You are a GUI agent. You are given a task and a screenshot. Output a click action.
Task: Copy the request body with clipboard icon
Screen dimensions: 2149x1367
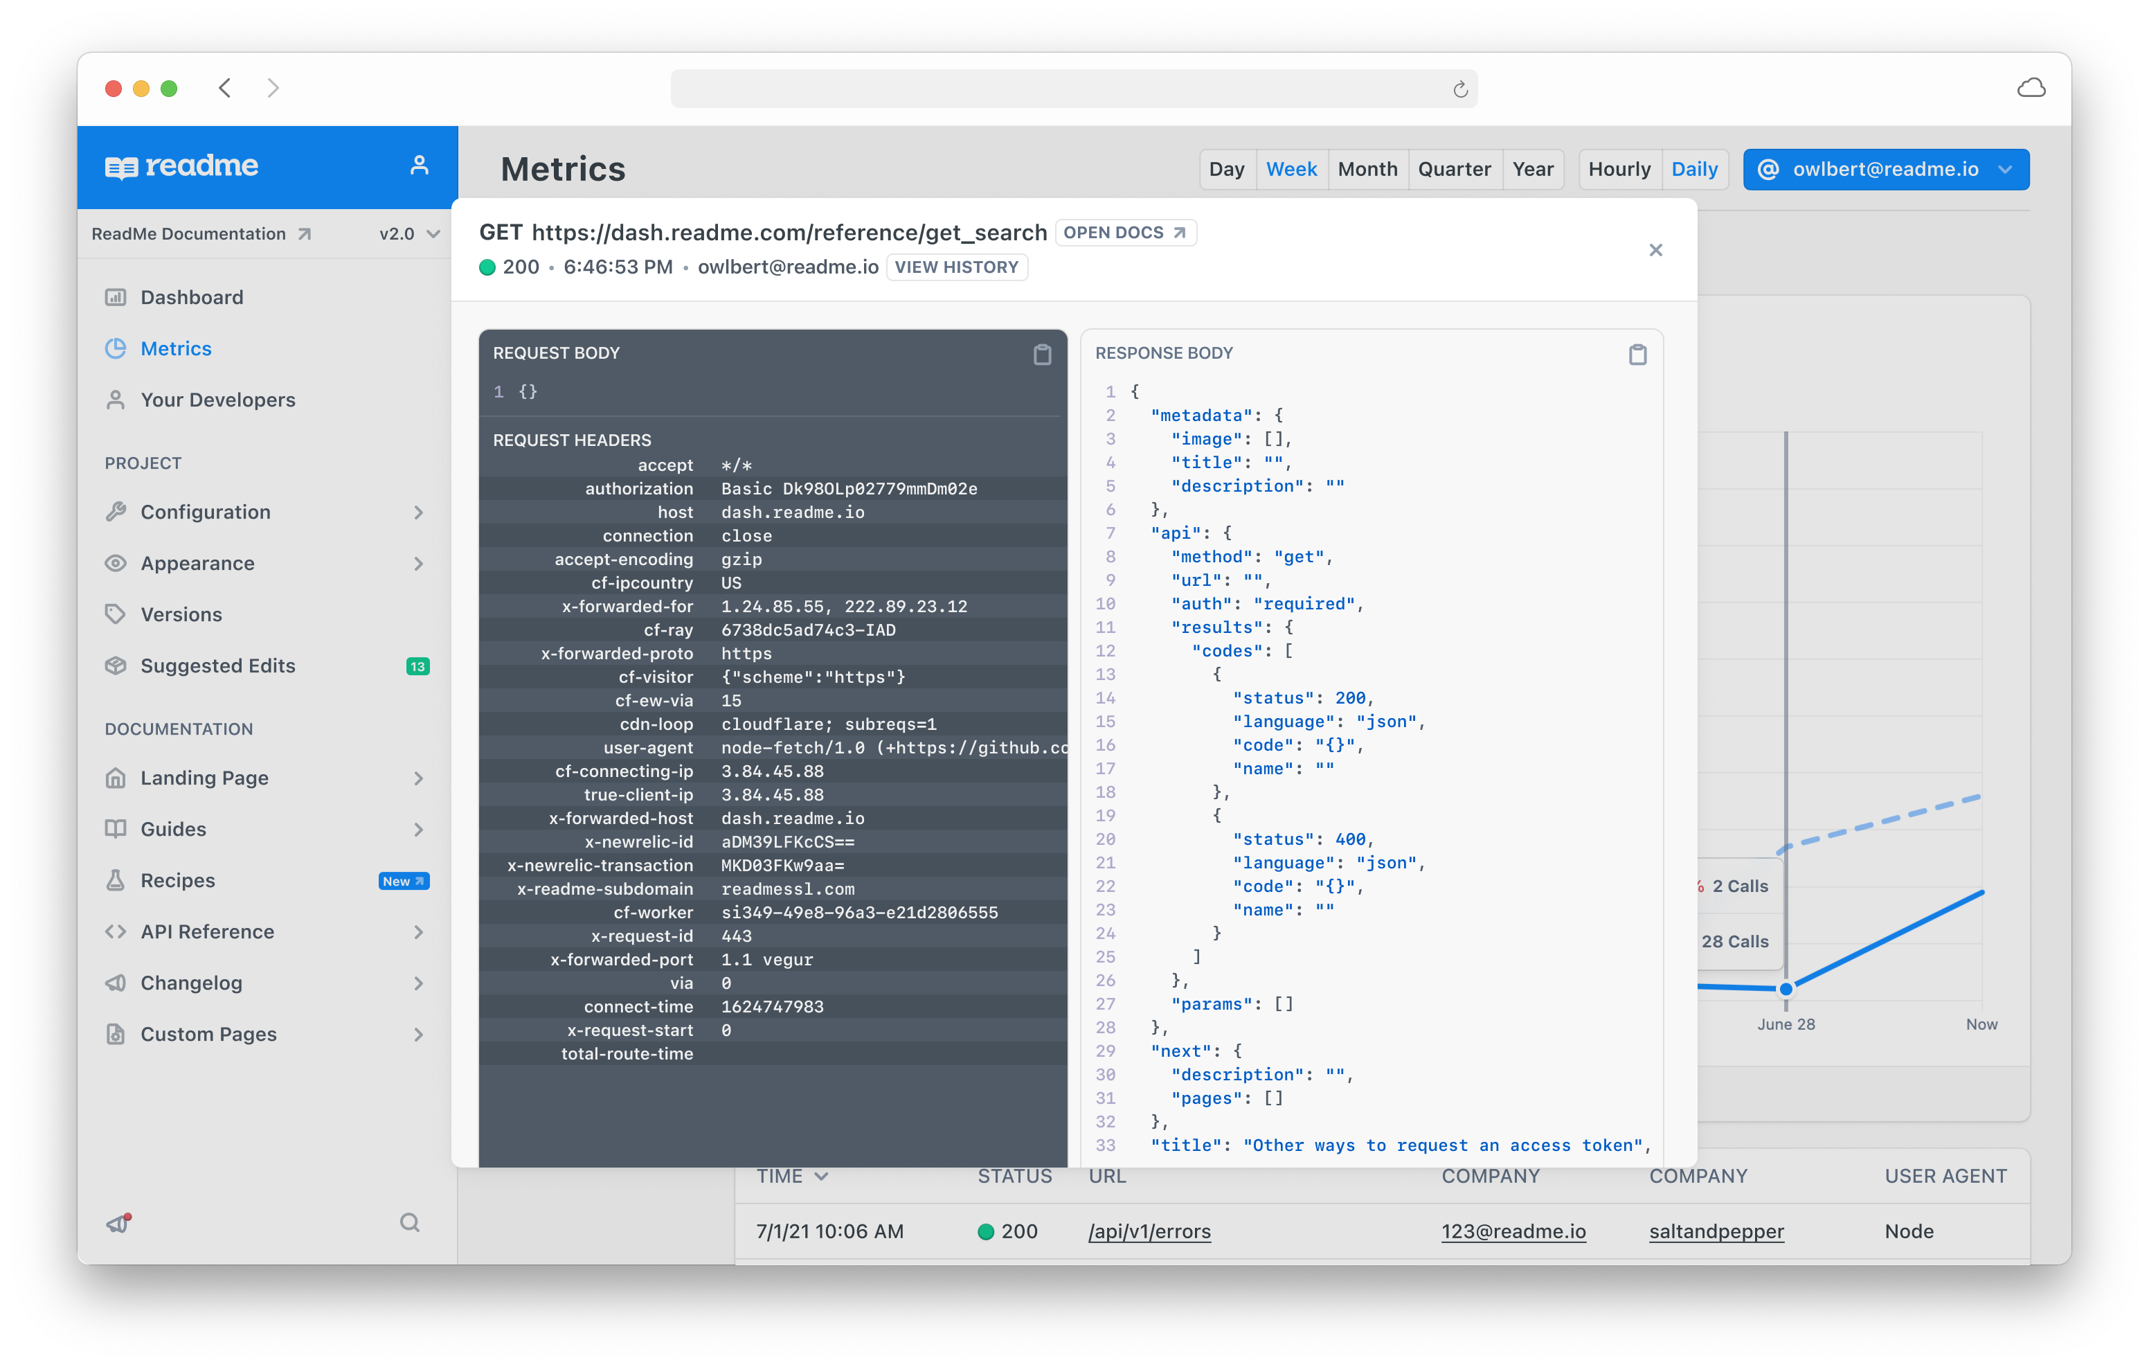[1041, 355]
